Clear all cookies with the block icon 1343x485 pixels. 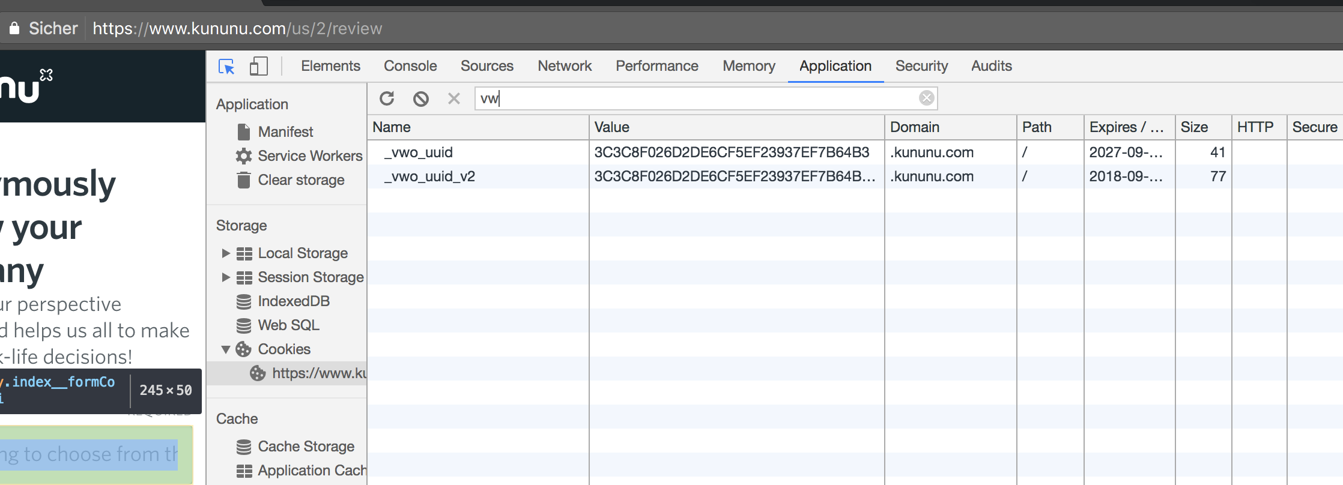tap(421, 98)
